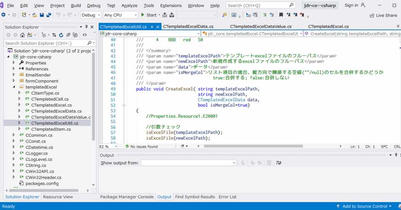This screenshot has width=401, height=210.
Task: Toggle outlining collapse at line 52
Action: (124, 105)
